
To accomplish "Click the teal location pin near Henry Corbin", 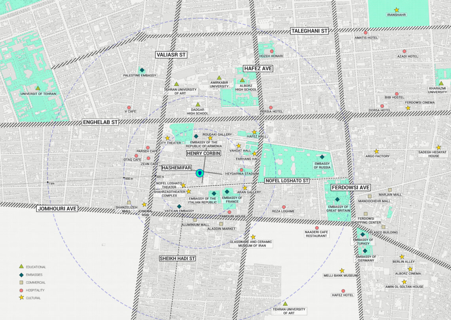I will [200, 173].
